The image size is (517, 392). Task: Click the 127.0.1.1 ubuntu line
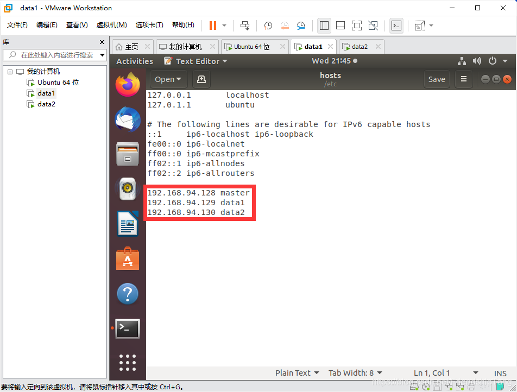point(201,105)
